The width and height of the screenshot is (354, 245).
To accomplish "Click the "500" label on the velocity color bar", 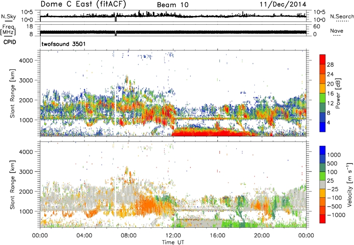I will coord(331,163).
